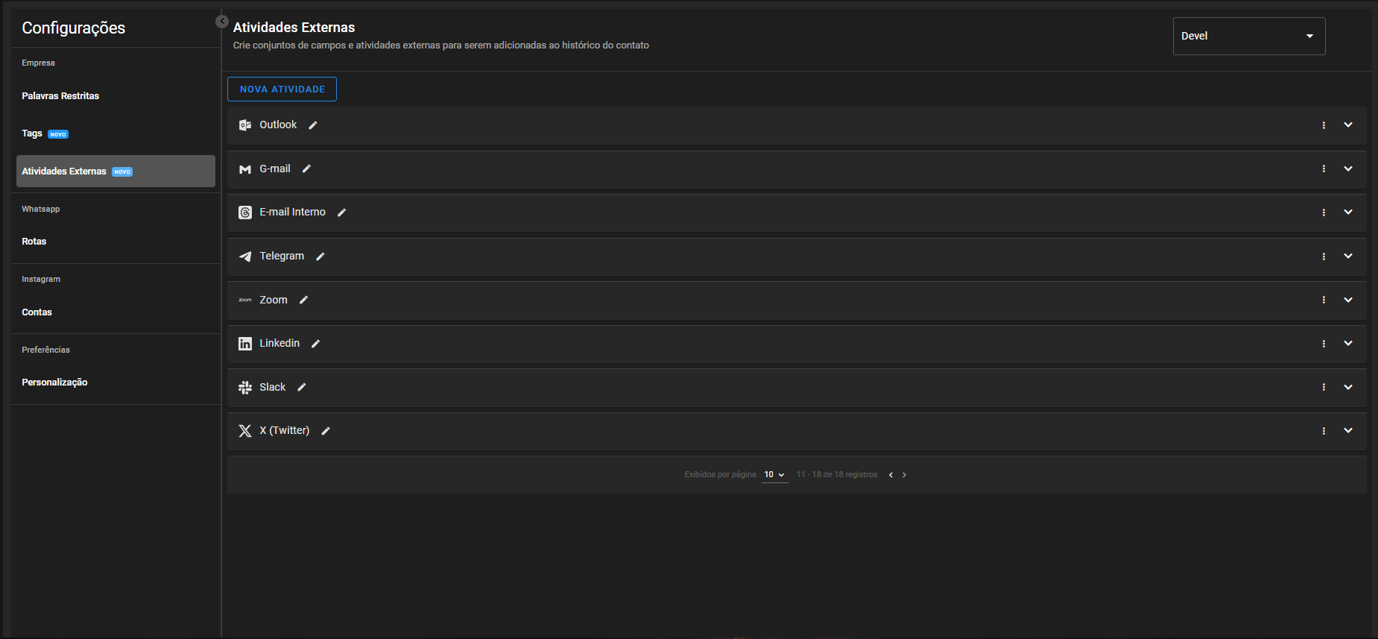Click the edit pencil next to X (Twitter)
This screenshot has height=639, width=1378.
(x=326, y=431)
